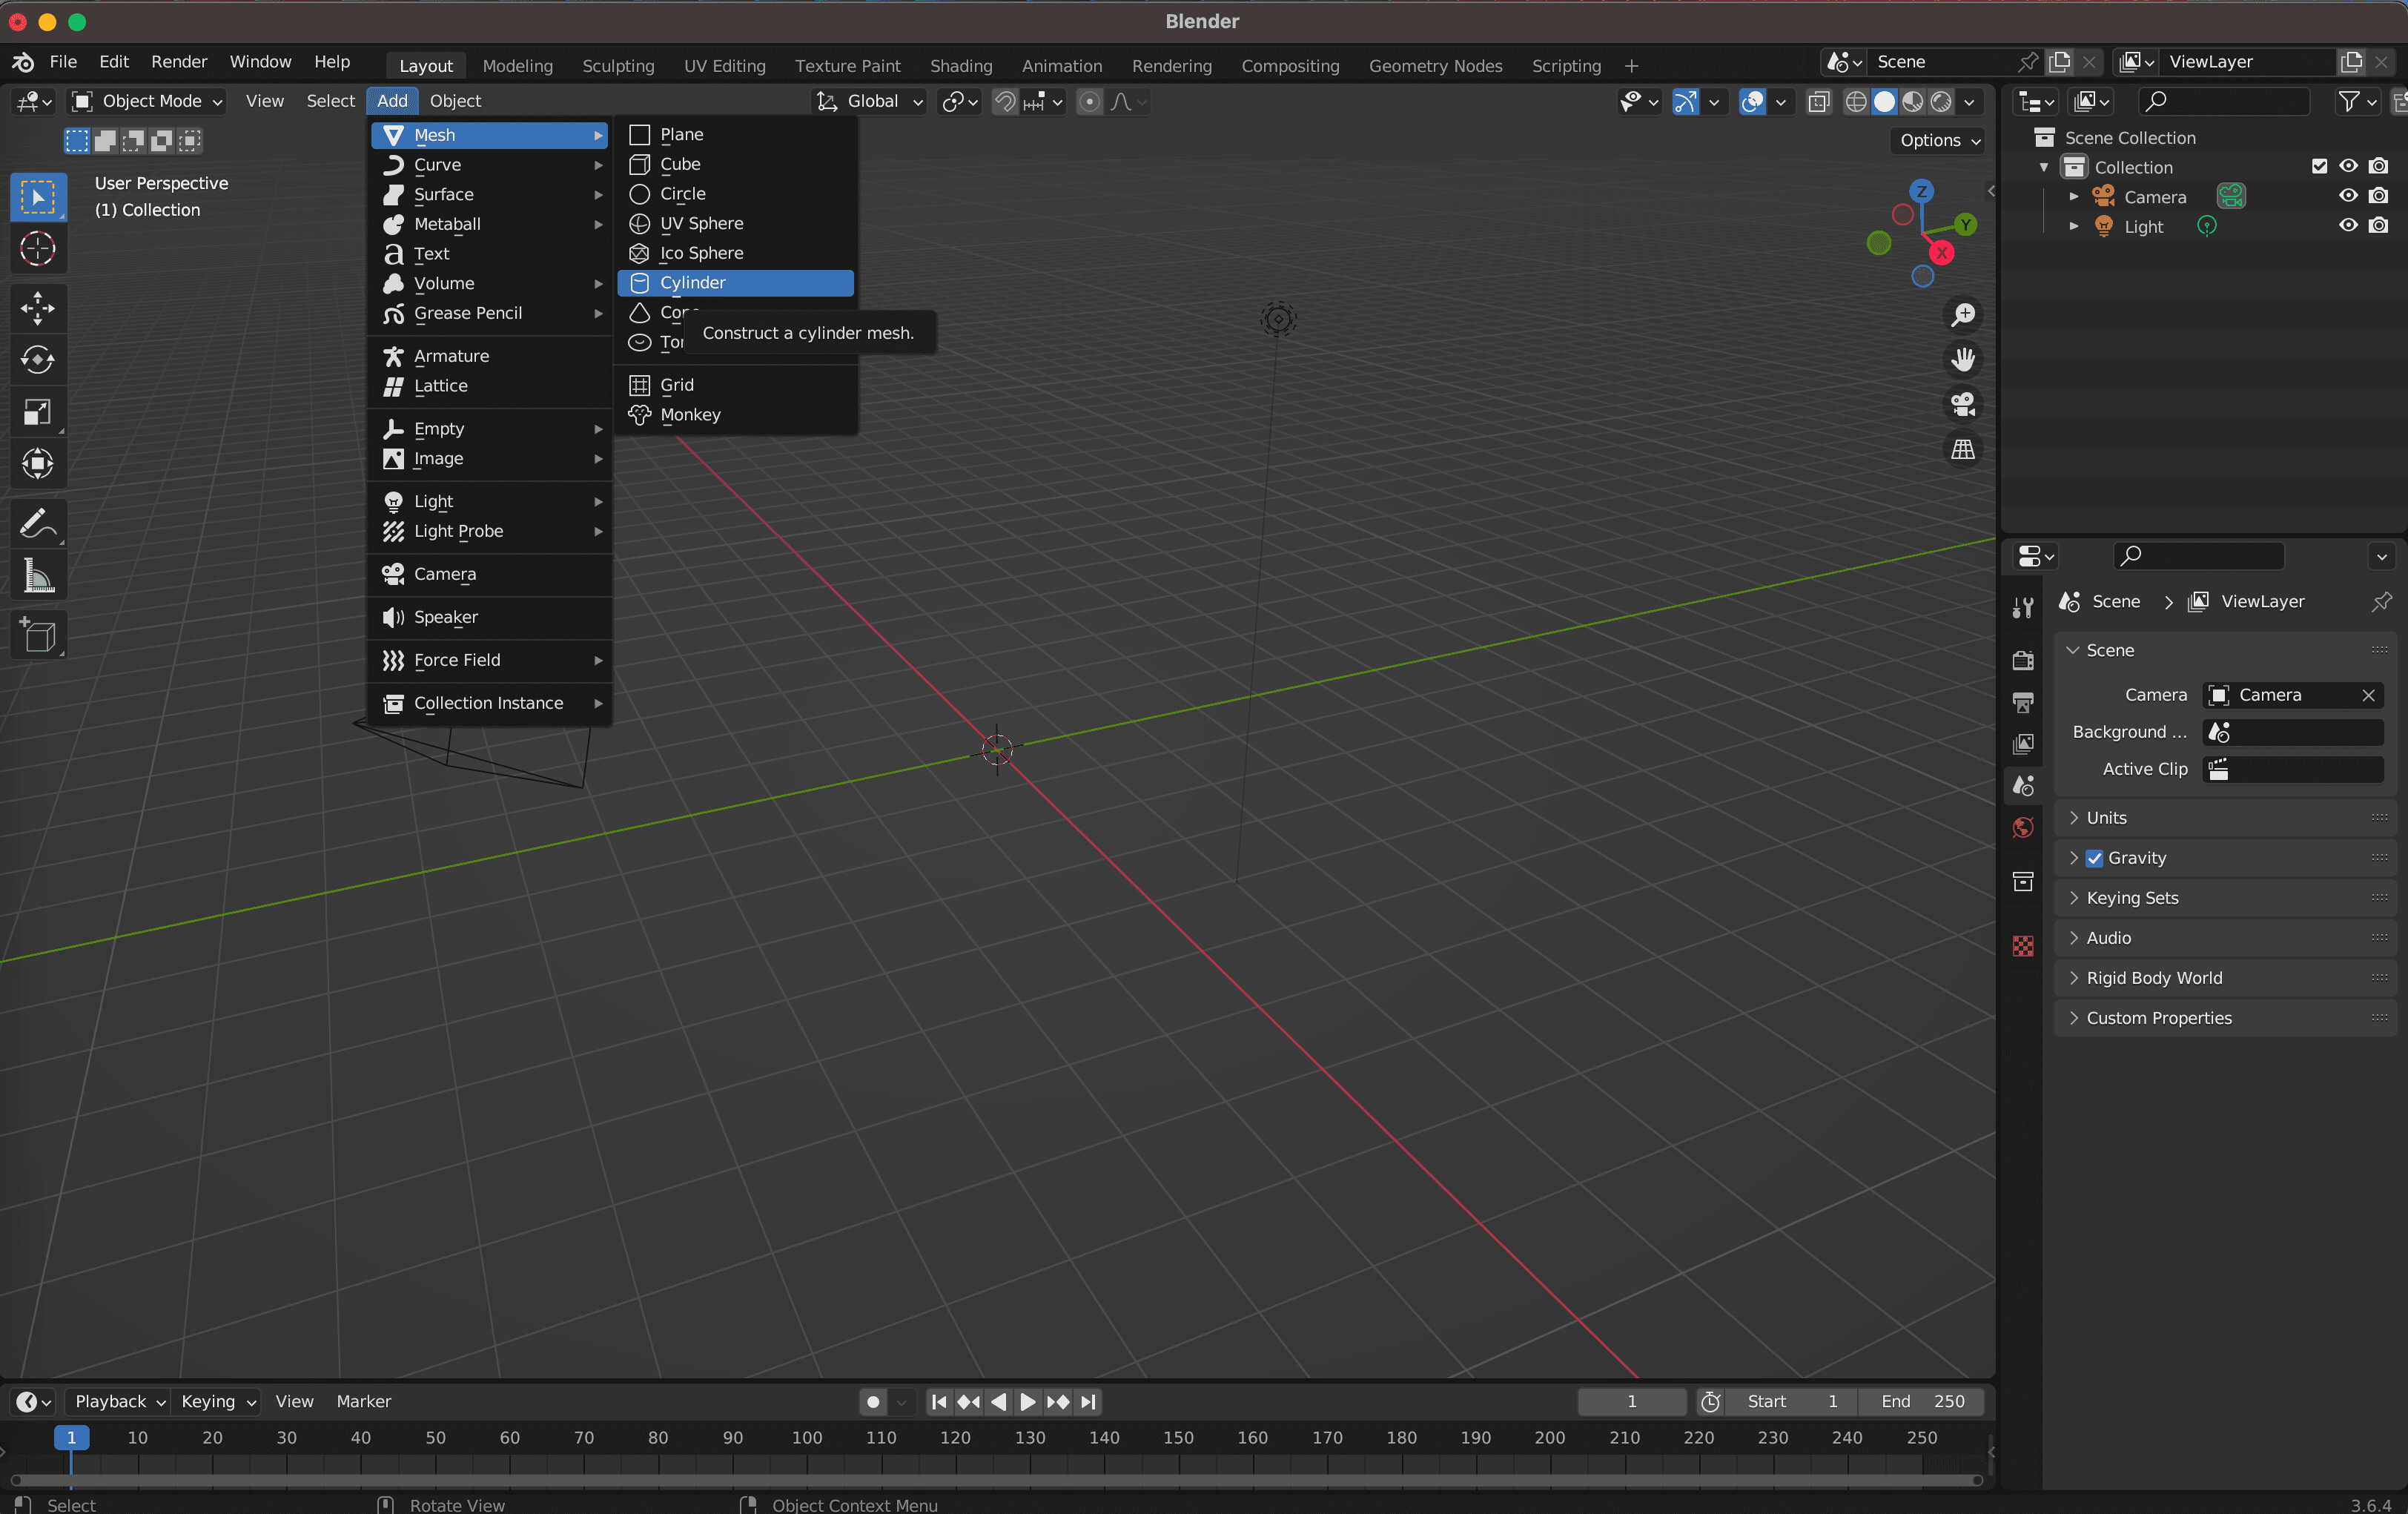Hide the Collection in viewport

[x=2348, y=166]
